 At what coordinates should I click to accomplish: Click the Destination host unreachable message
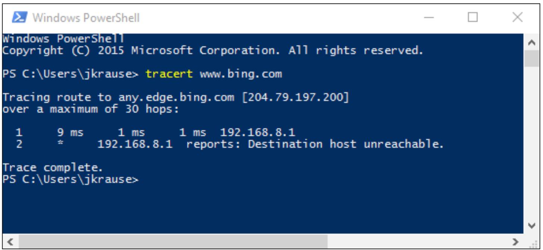tap(346, 144)
